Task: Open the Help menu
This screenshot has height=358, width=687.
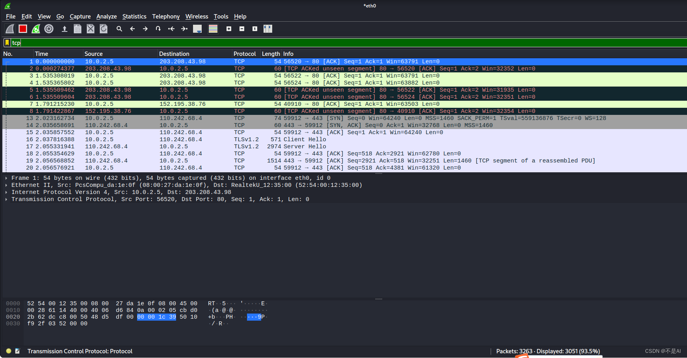Action: pyautogui.click(x=240, y=17)
